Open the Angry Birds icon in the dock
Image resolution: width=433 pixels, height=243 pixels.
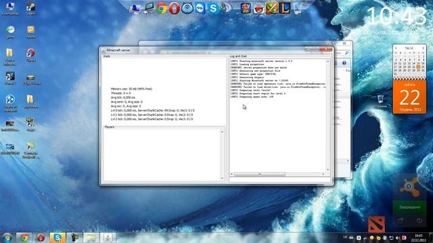[x=258, y=8]
